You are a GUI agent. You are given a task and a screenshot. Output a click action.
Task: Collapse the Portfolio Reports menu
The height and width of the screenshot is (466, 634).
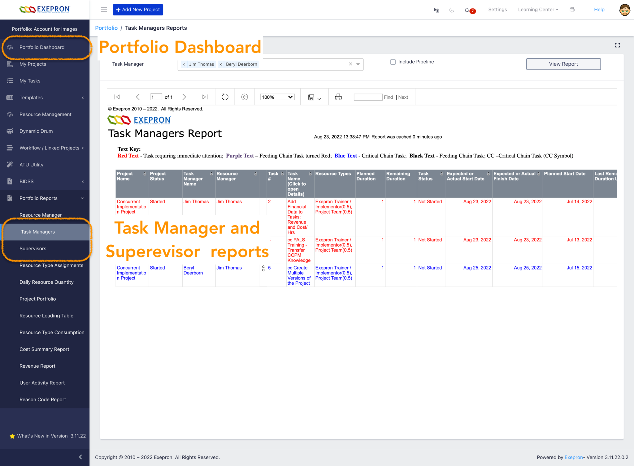tap(45, 198)
